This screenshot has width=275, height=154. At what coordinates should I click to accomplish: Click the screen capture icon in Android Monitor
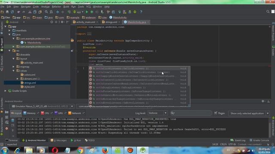7,112
